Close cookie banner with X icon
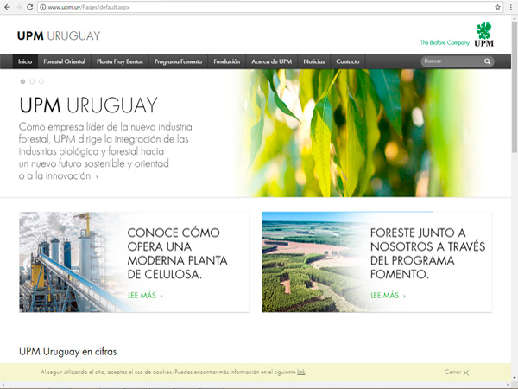The height and width of the screenshot is (389, 518). coord(466,373)
